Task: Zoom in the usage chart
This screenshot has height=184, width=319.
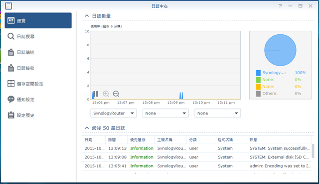Action: [106, 93]
